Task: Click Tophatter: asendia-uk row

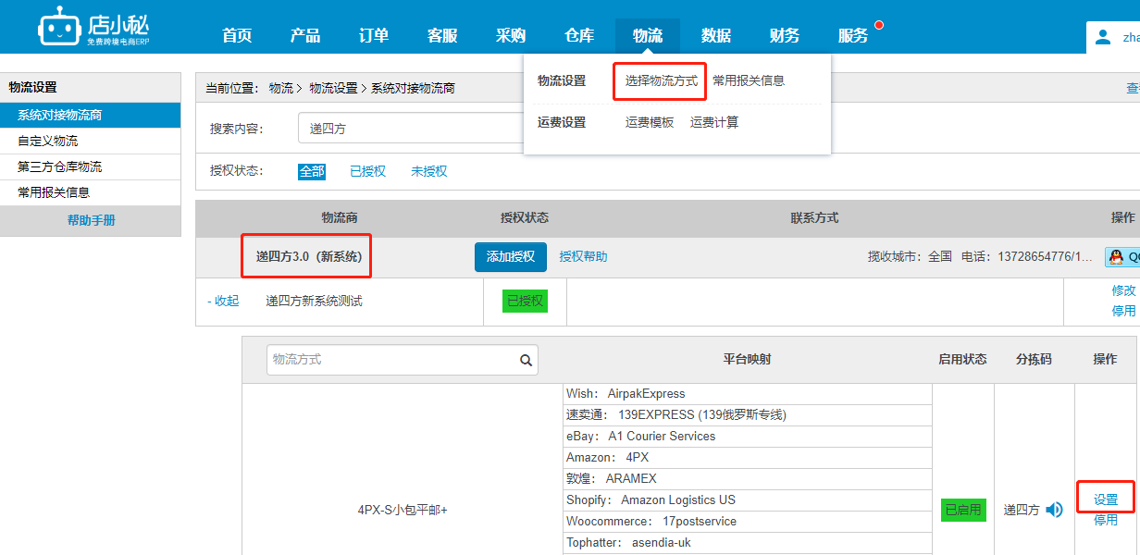Action: (748, 542)
